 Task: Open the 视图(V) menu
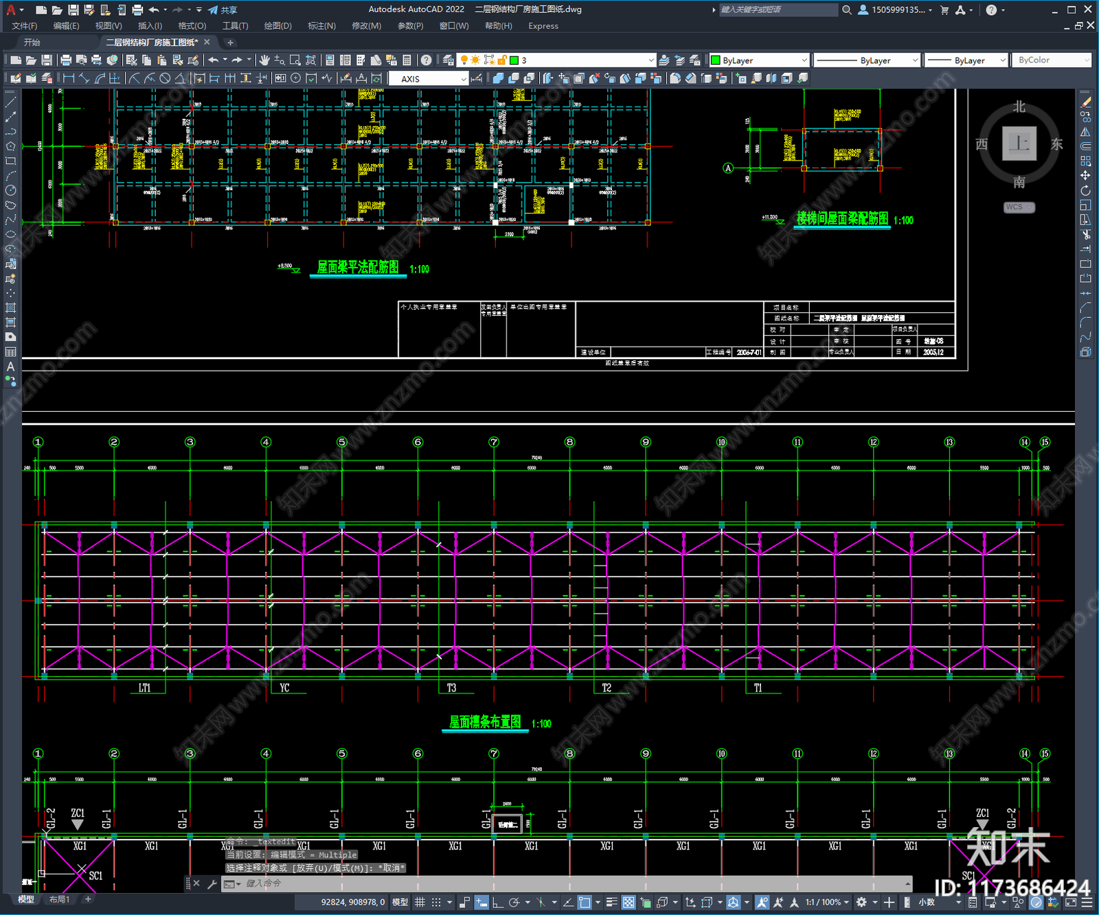click(109, 25)
